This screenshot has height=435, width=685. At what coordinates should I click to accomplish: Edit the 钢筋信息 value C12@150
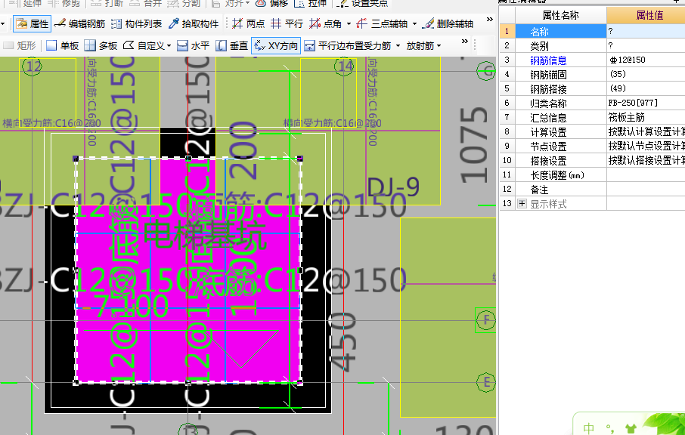(646, 60)
